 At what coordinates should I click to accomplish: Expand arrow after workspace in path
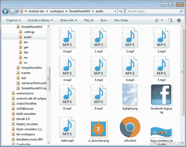coord(66,11)
